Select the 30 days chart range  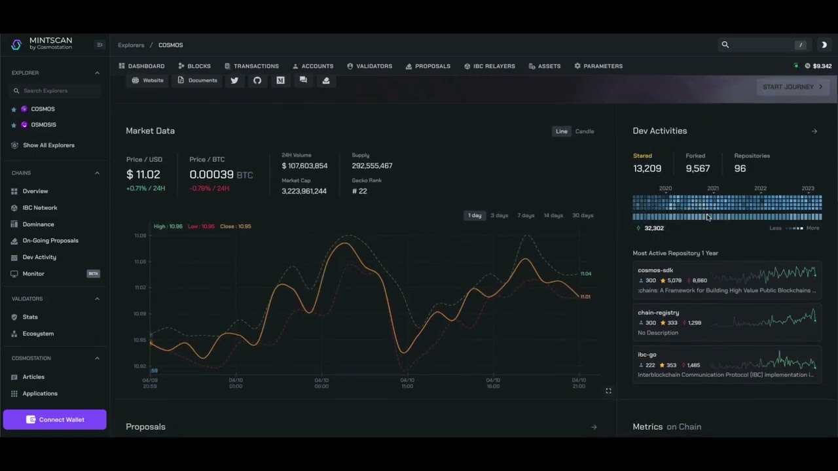pyautogui.click(x=583, y=215)
